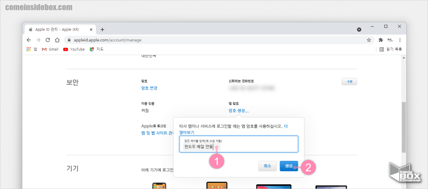Viewport: 428px width, 189px height.
Task: Go back using browser back arrow
Action: tap(29, 40)
